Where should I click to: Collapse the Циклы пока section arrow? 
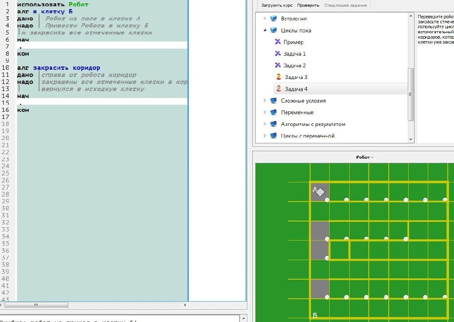coord(265,30)
